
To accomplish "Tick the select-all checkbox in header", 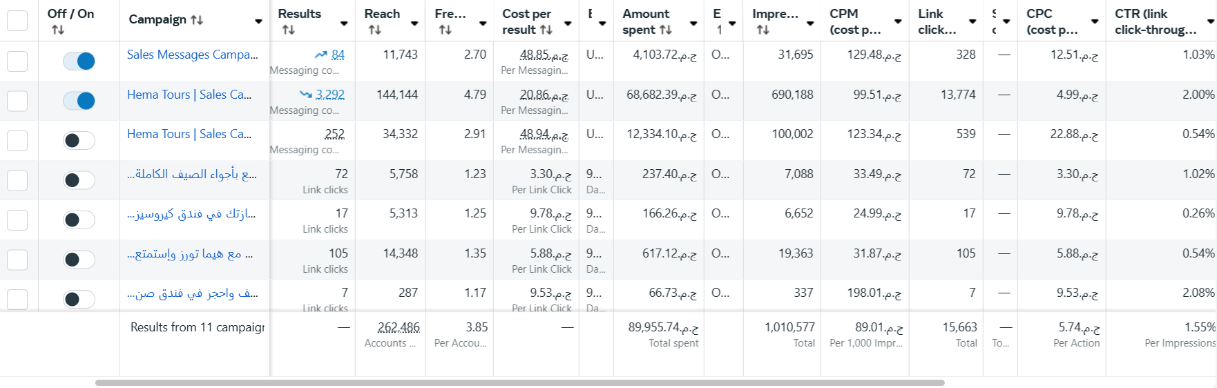I will click(x=17, y=21).
